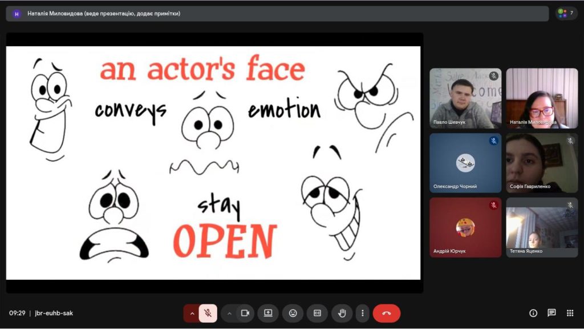
Task: Unmute the microphone
Action: 208,313
